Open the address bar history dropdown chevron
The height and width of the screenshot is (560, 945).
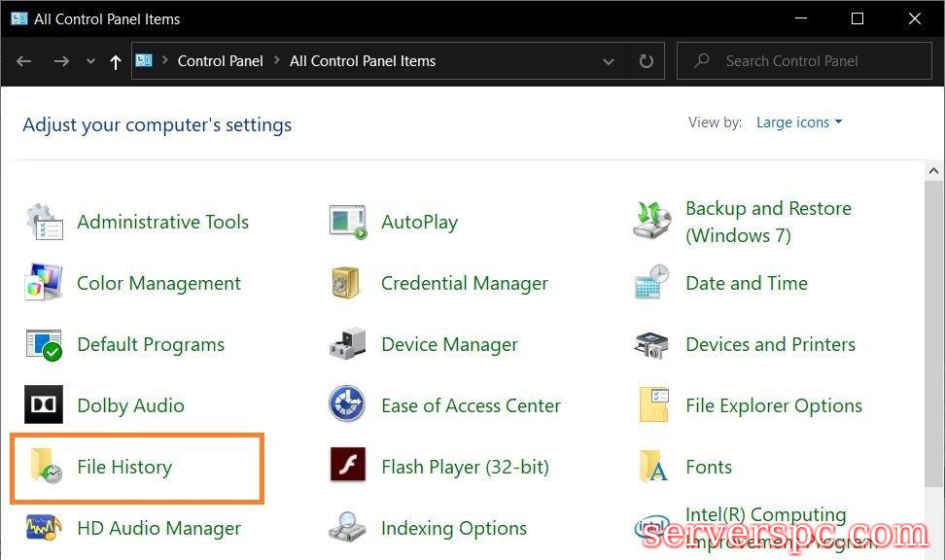pyautogui.click(x=609, y=61)
